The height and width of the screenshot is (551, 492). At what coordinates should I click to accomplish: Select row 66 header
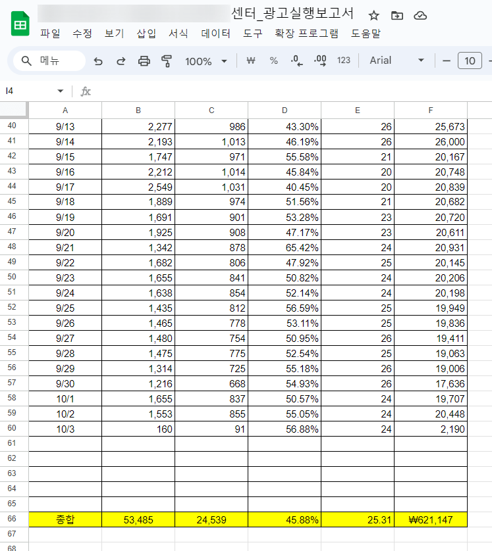tap(14, 519)
